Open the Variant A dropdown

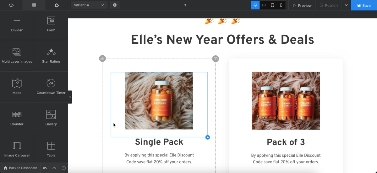(x=89, y=5)
